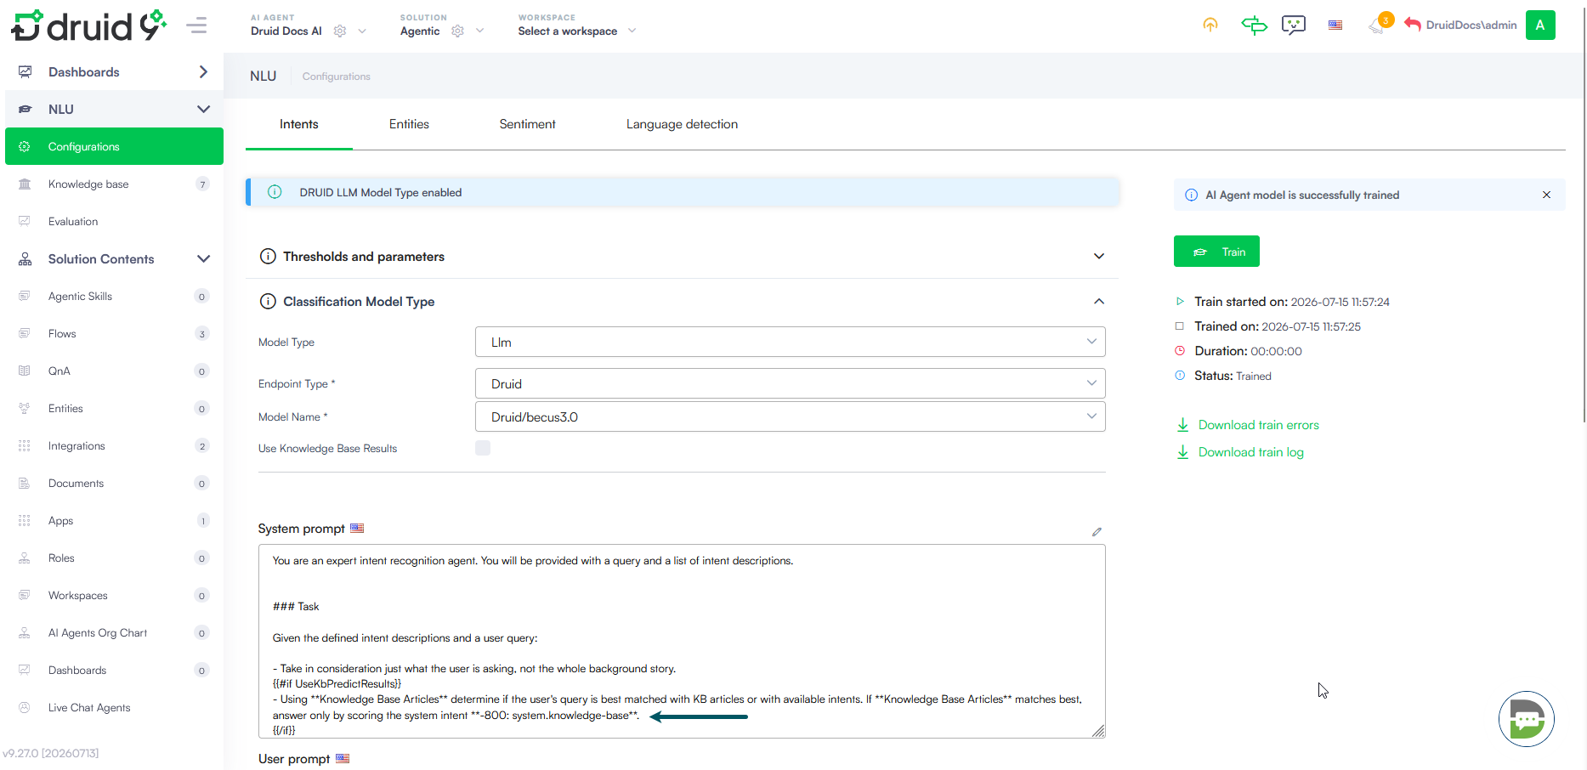Expand Thresholds and parameters section
The width and height of the screenshot is (1587, 770).
[1099, 256]
